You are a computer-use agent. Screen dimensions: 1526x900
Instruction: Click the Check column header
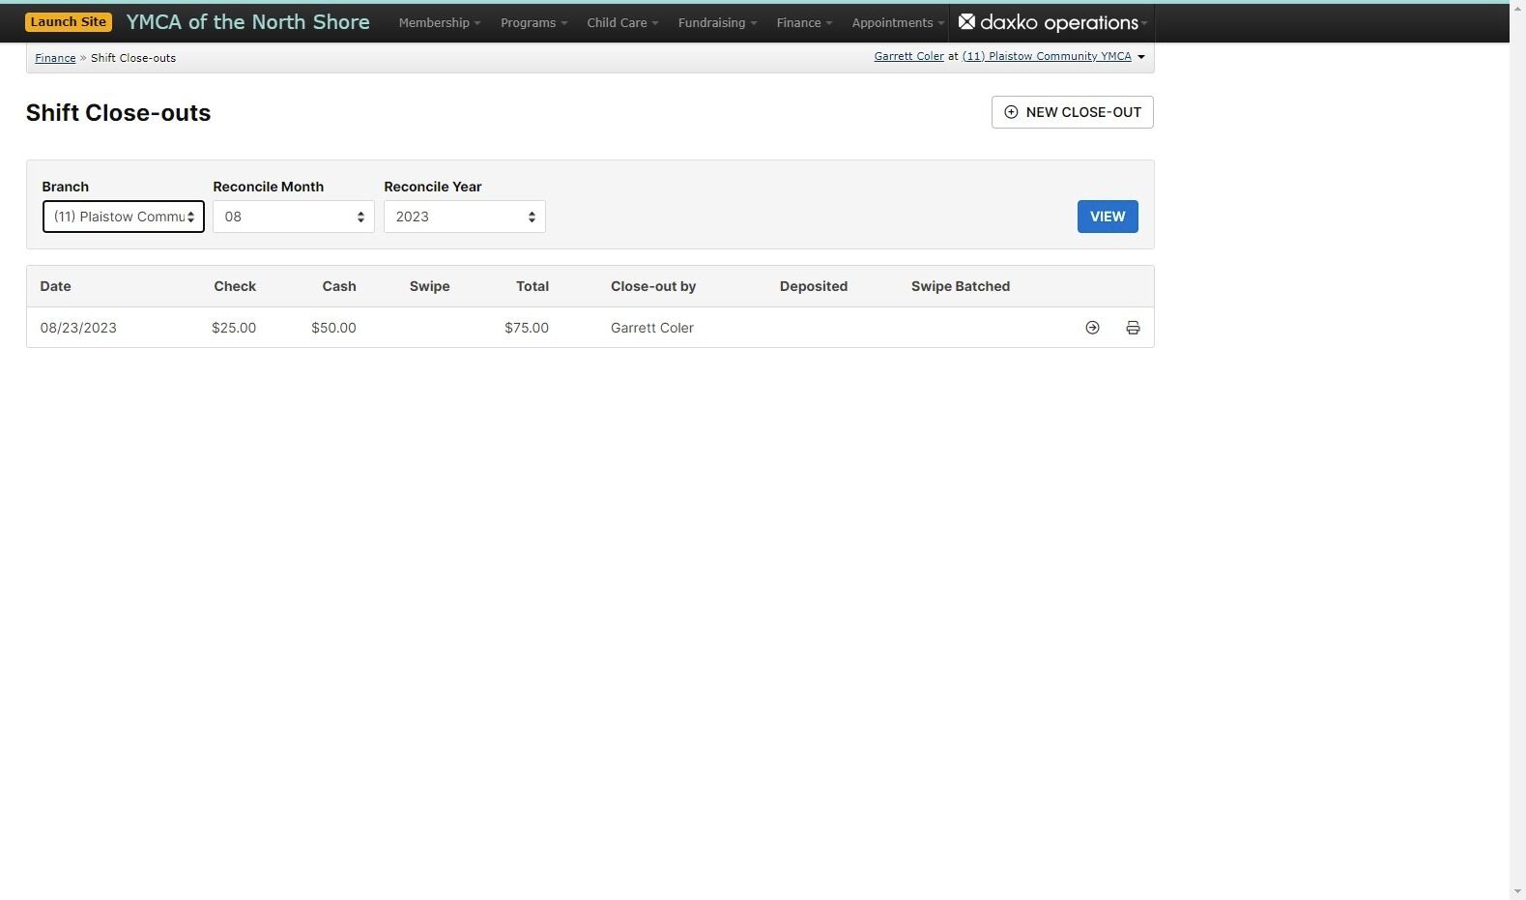[x=235, y=286]
